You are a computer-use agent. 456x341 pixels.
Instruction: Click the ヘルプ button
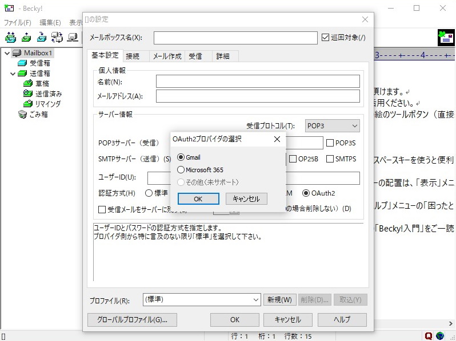pos(342,319)
